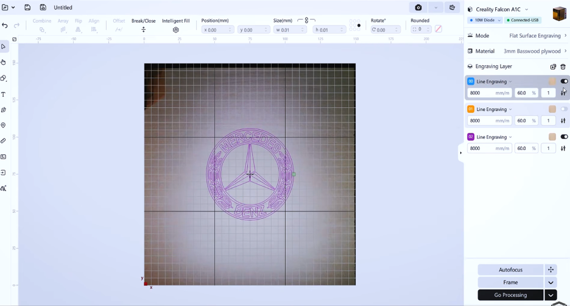
Task: Click the Save project icon
Action: (27, 7)
